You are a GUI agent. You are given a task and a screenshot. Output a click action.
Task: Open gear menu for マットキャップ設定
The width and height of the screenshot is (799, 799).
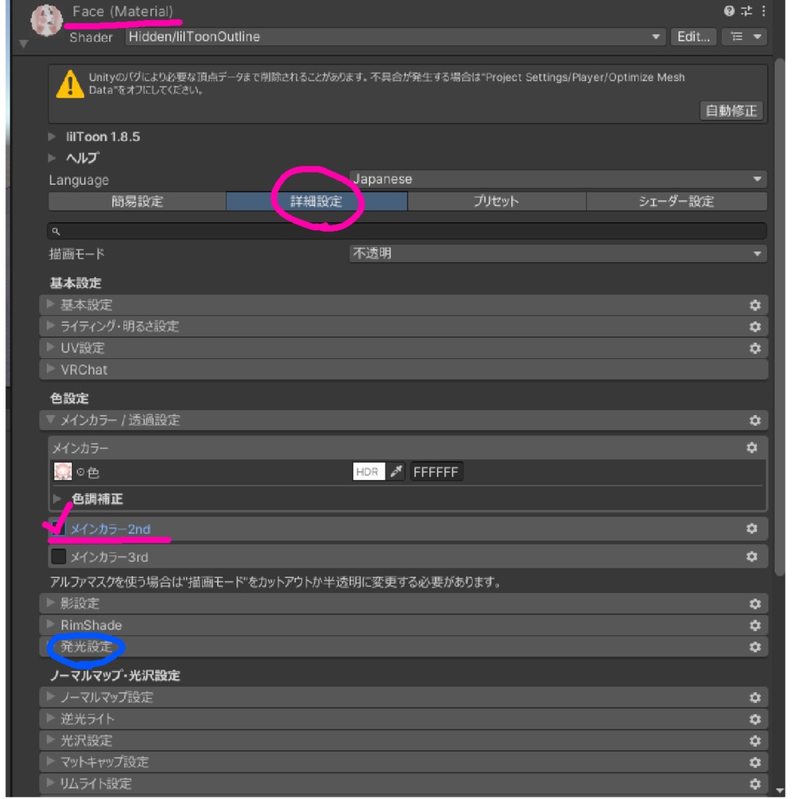click(x=755, y=762)
